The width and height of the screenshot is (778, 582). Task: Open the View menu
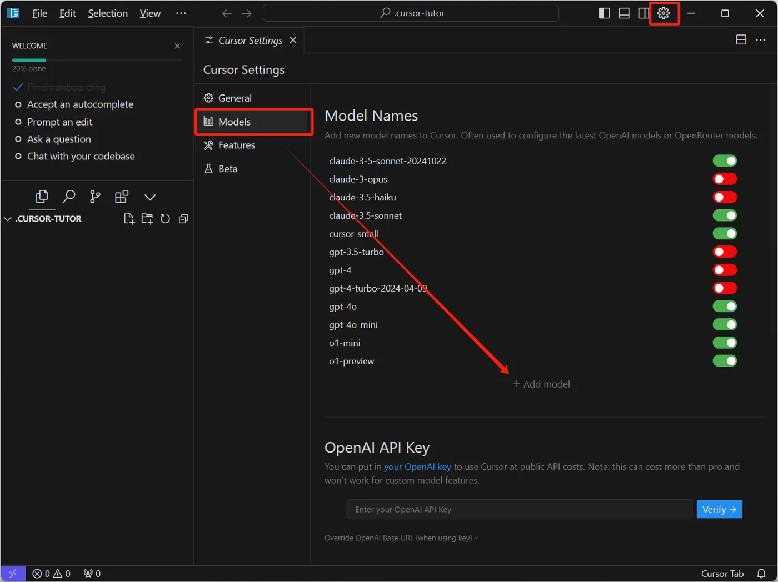coord(150,13)
